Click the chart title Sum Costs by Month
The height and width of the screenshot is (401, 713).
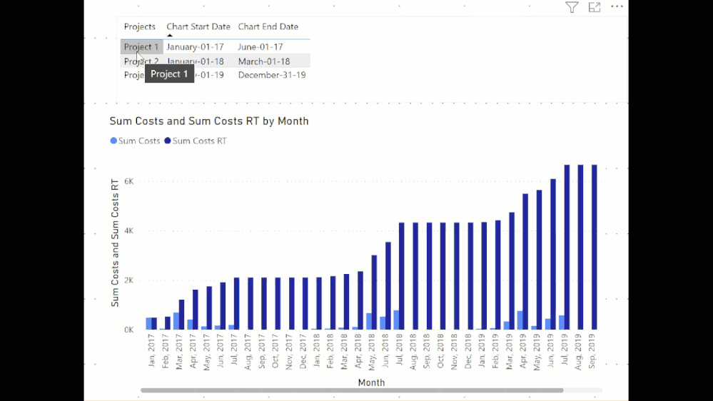pos(209,121)
